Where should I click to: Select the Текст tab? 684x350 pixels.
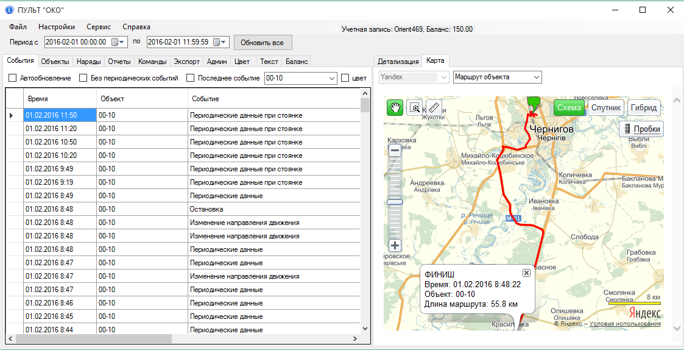(x=269, y=62)
